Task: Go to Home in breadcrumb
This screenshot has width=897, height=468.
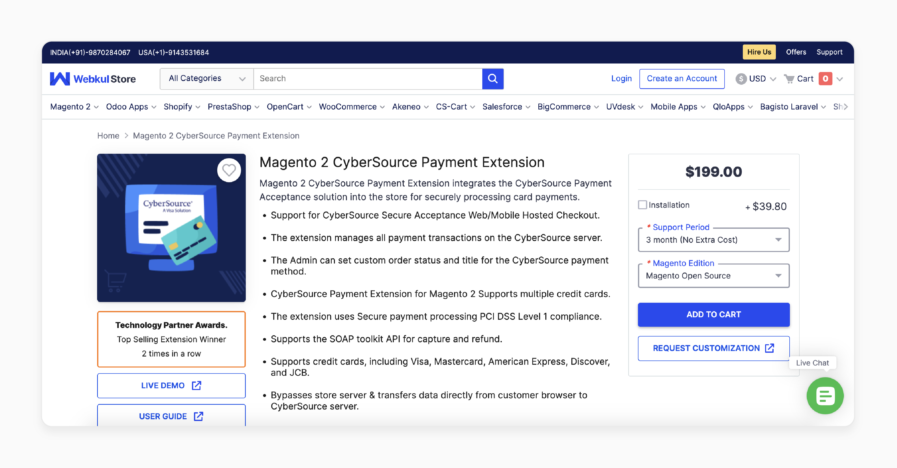Action: [x=108, y=136]
